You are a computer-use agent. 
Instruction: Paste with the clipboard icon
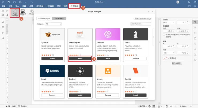(x=3, y=15)
